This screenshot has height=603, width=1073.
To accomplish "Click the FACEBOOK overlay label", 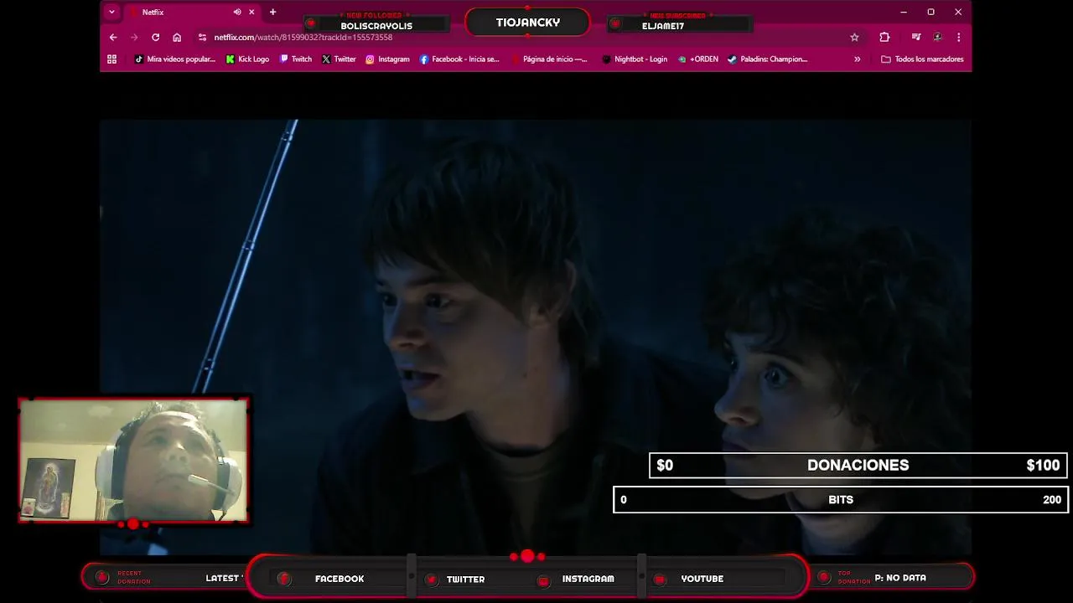I will tap(340, 579).
